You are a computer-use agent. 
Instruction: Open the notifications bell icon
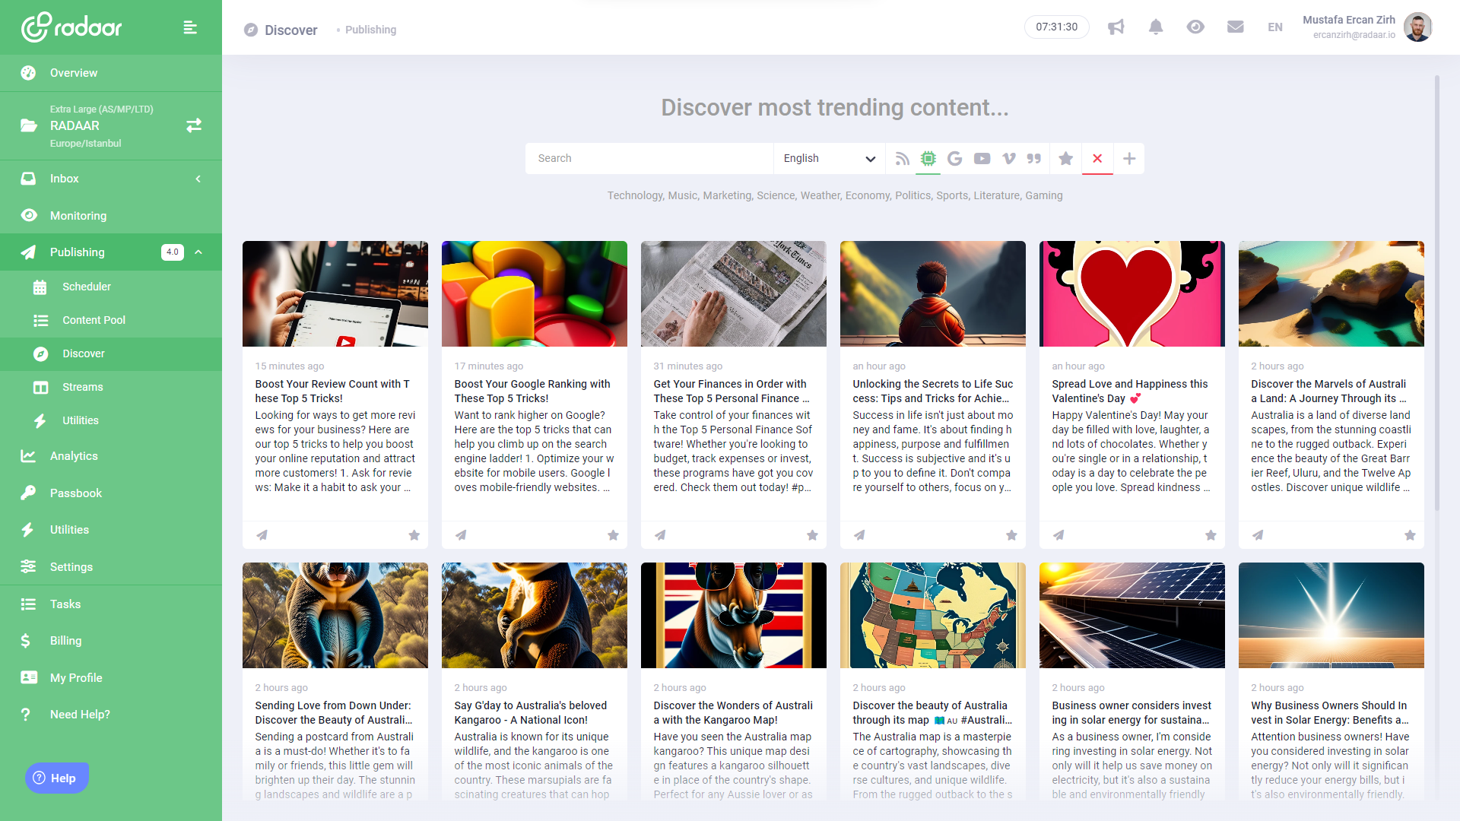tap(1155, 27)
